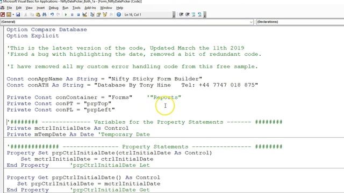Screen dimensions: 344x193
Task: Open the Window menu
Action: click(x=106, y=8)
